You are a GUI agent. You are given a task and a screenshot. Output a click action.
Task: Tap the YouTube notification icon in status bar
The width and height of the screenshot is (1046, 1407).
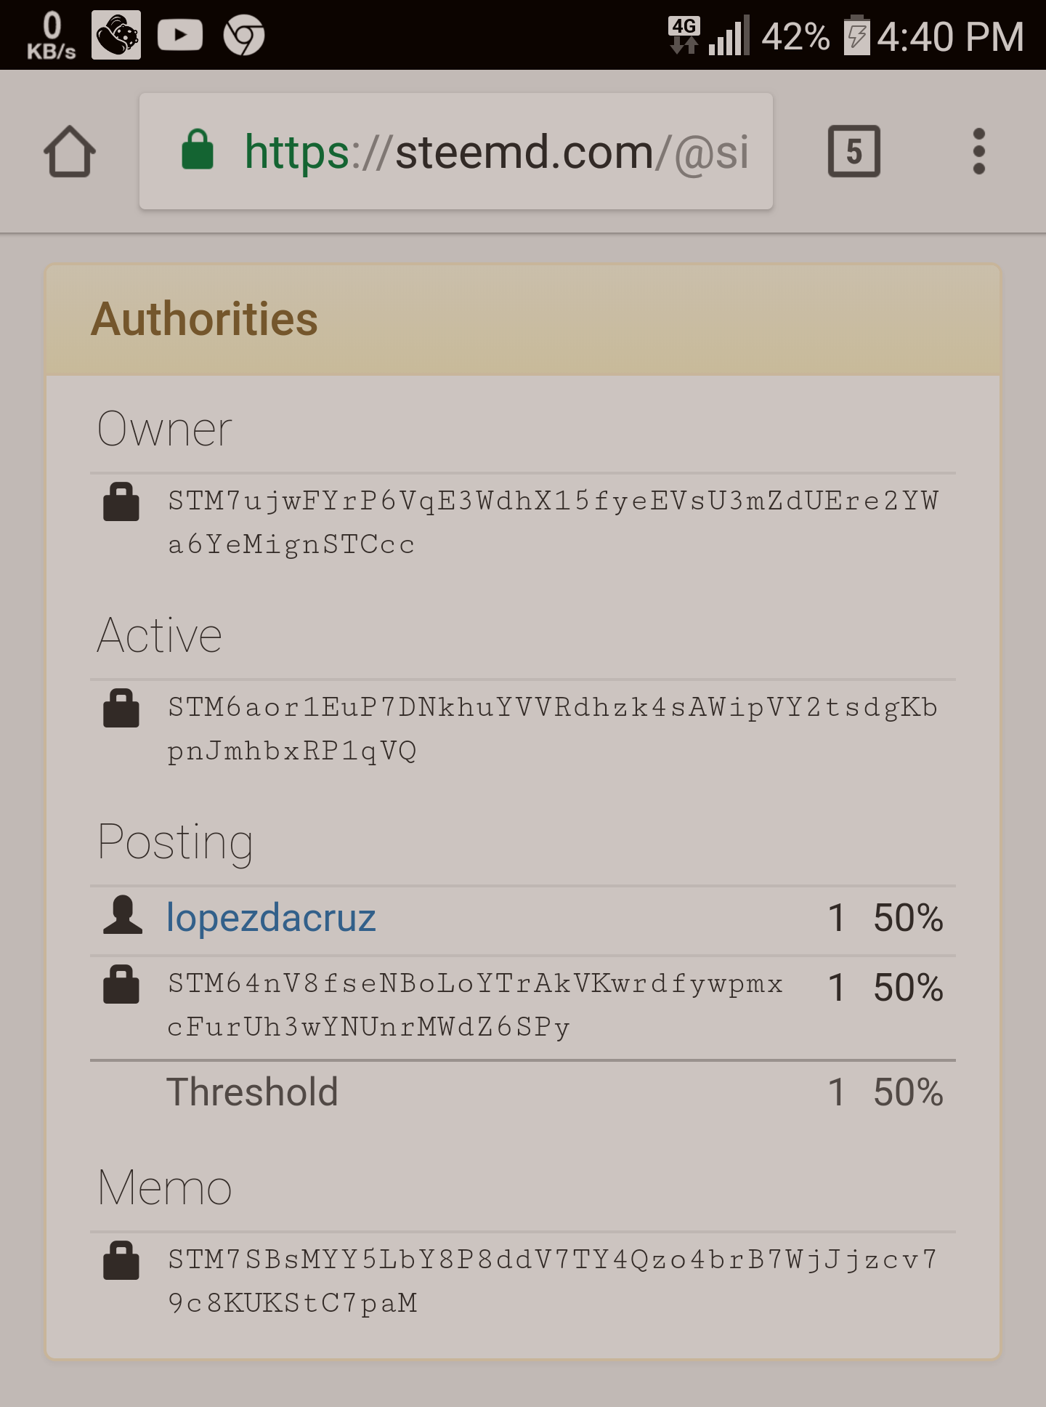pyautogui.click(x=179, y=36)
